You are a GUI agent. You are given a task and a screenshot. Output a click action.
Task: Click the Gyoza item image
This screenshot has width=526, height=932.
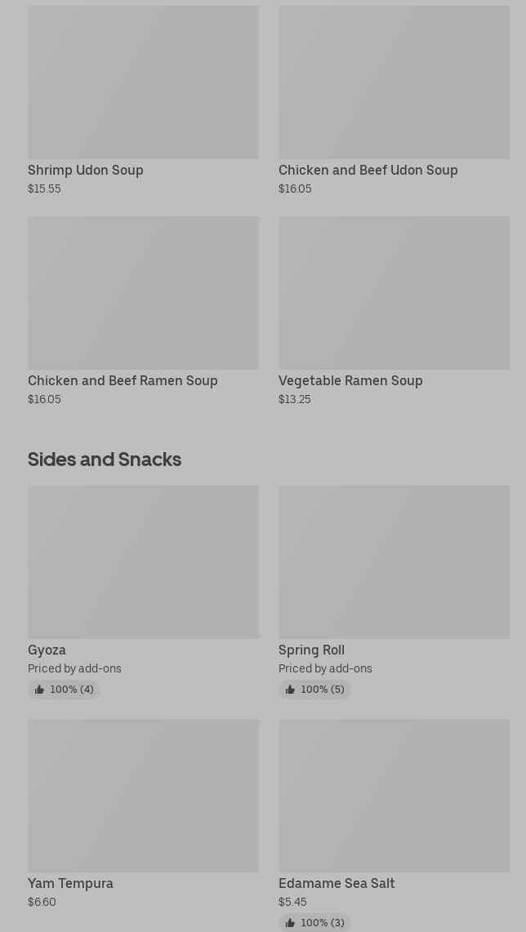point(143,561)
